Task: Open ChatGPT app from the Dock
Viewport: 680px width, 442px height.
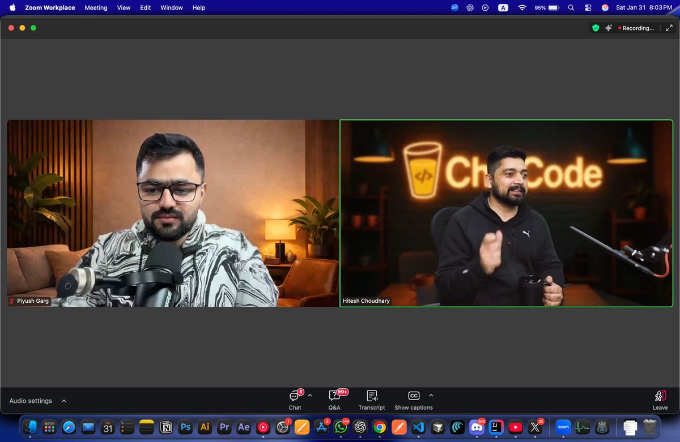Action: tap(360, 427)
